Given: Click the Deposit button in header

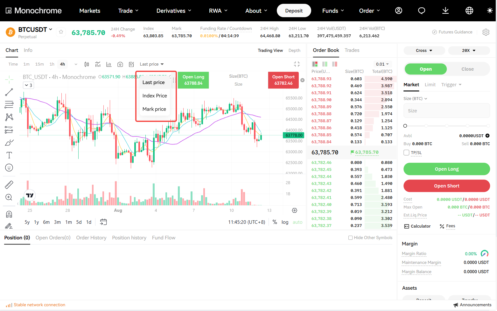Looking at the screenshot, I should (294, 11).
